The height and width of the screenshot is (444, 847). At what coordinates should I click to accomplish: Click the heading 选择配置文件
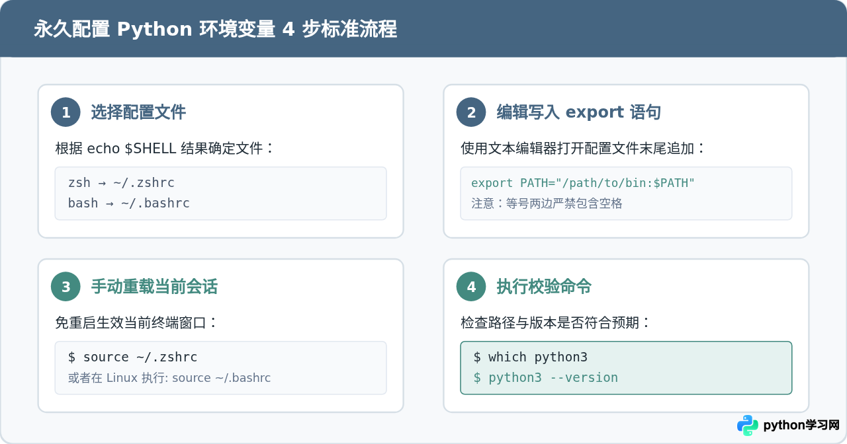click(138, 112)
